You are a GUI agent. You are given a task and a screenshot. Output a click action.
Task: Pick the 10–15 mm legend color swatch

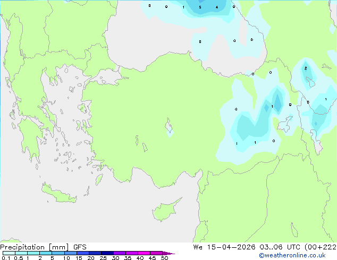[70, 253]
